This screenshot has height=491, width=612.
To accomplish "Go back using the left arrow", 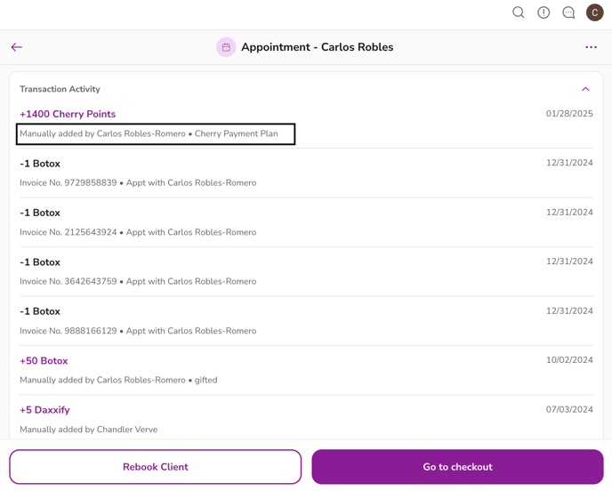I will pyautogui.click(x=17, y=47).
